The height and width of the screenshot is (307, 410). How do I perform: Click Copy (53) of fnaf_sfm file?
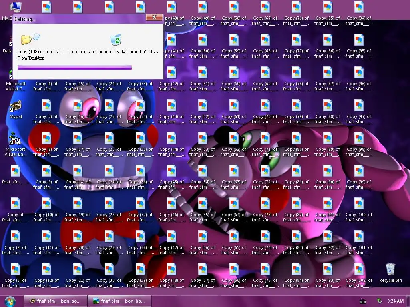pyautogui.click(x=203, y=144)
